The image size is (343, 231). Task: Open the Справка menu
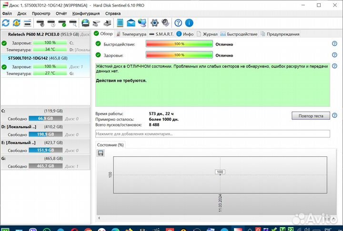click(x=113, y=13)
